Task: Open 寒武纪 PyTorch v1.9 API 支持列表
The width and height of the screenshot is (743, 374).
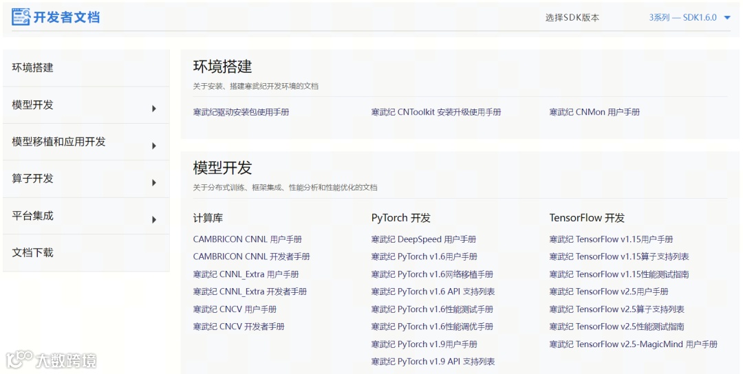Action: 433,362
